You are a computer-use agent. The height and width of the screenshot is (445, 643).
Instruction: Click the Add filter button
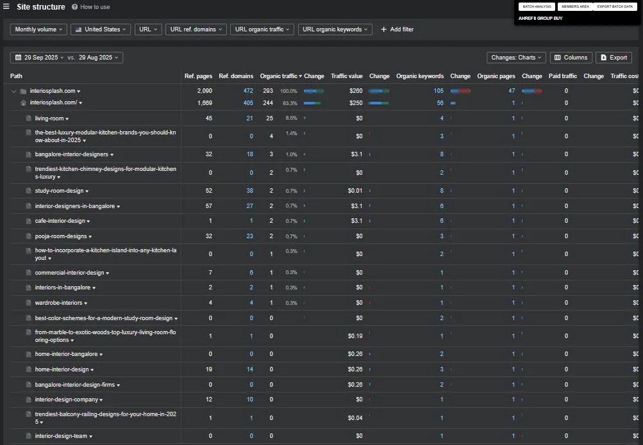point(397,29)
